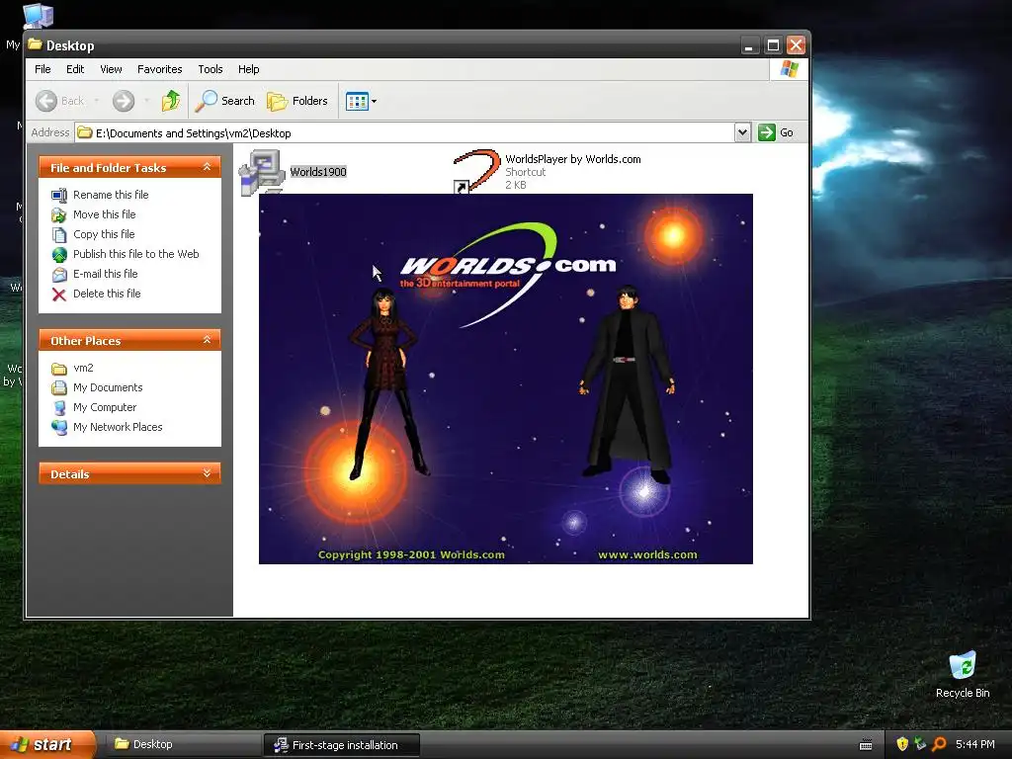Click the E-mail envelope icon
This screenshot has height=759, width=1012.
pyautogui.click(x=59, y=275)
